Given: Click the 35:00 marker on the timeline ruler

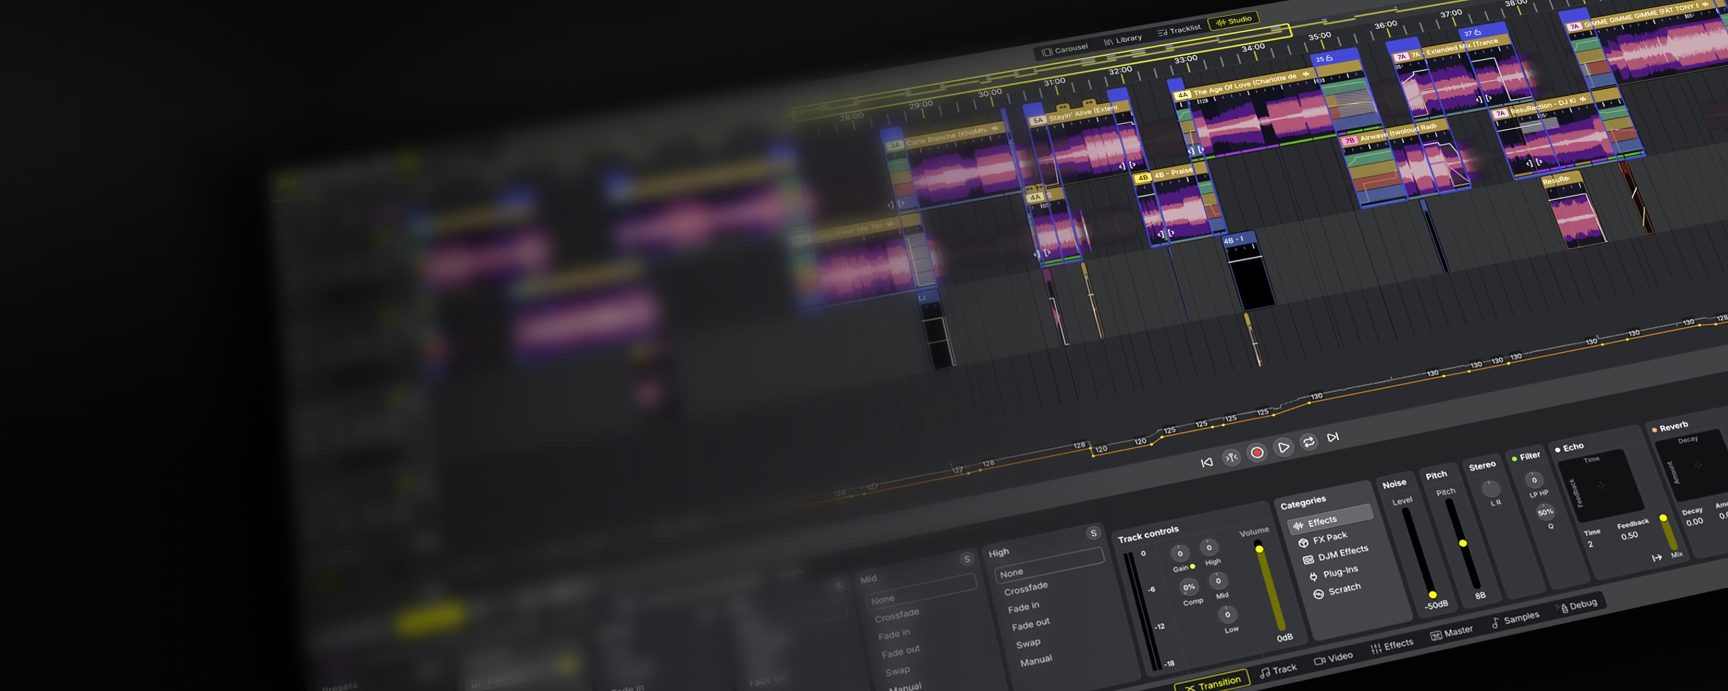Looking at the screenshot, I should (1319, 36).
